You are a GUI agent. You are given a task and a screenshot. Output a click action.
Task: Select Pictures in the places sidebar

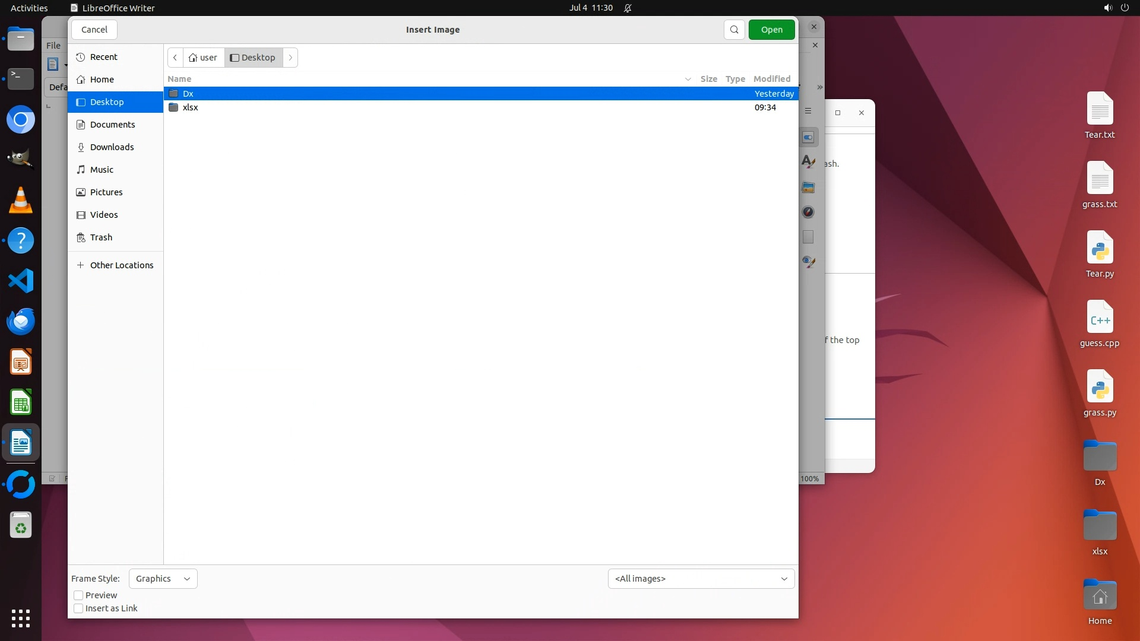click(106, 192)
